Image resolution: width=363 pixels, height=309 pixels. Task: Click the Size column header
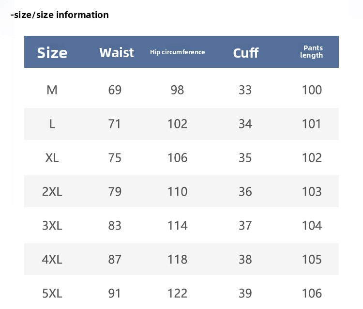[52, 52]
